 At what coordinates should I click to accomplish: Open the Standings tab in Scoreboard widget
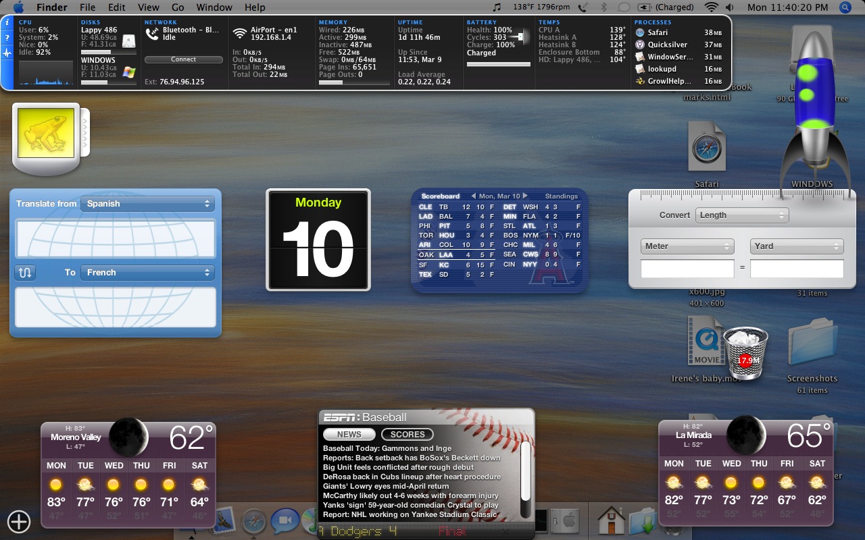561,196
